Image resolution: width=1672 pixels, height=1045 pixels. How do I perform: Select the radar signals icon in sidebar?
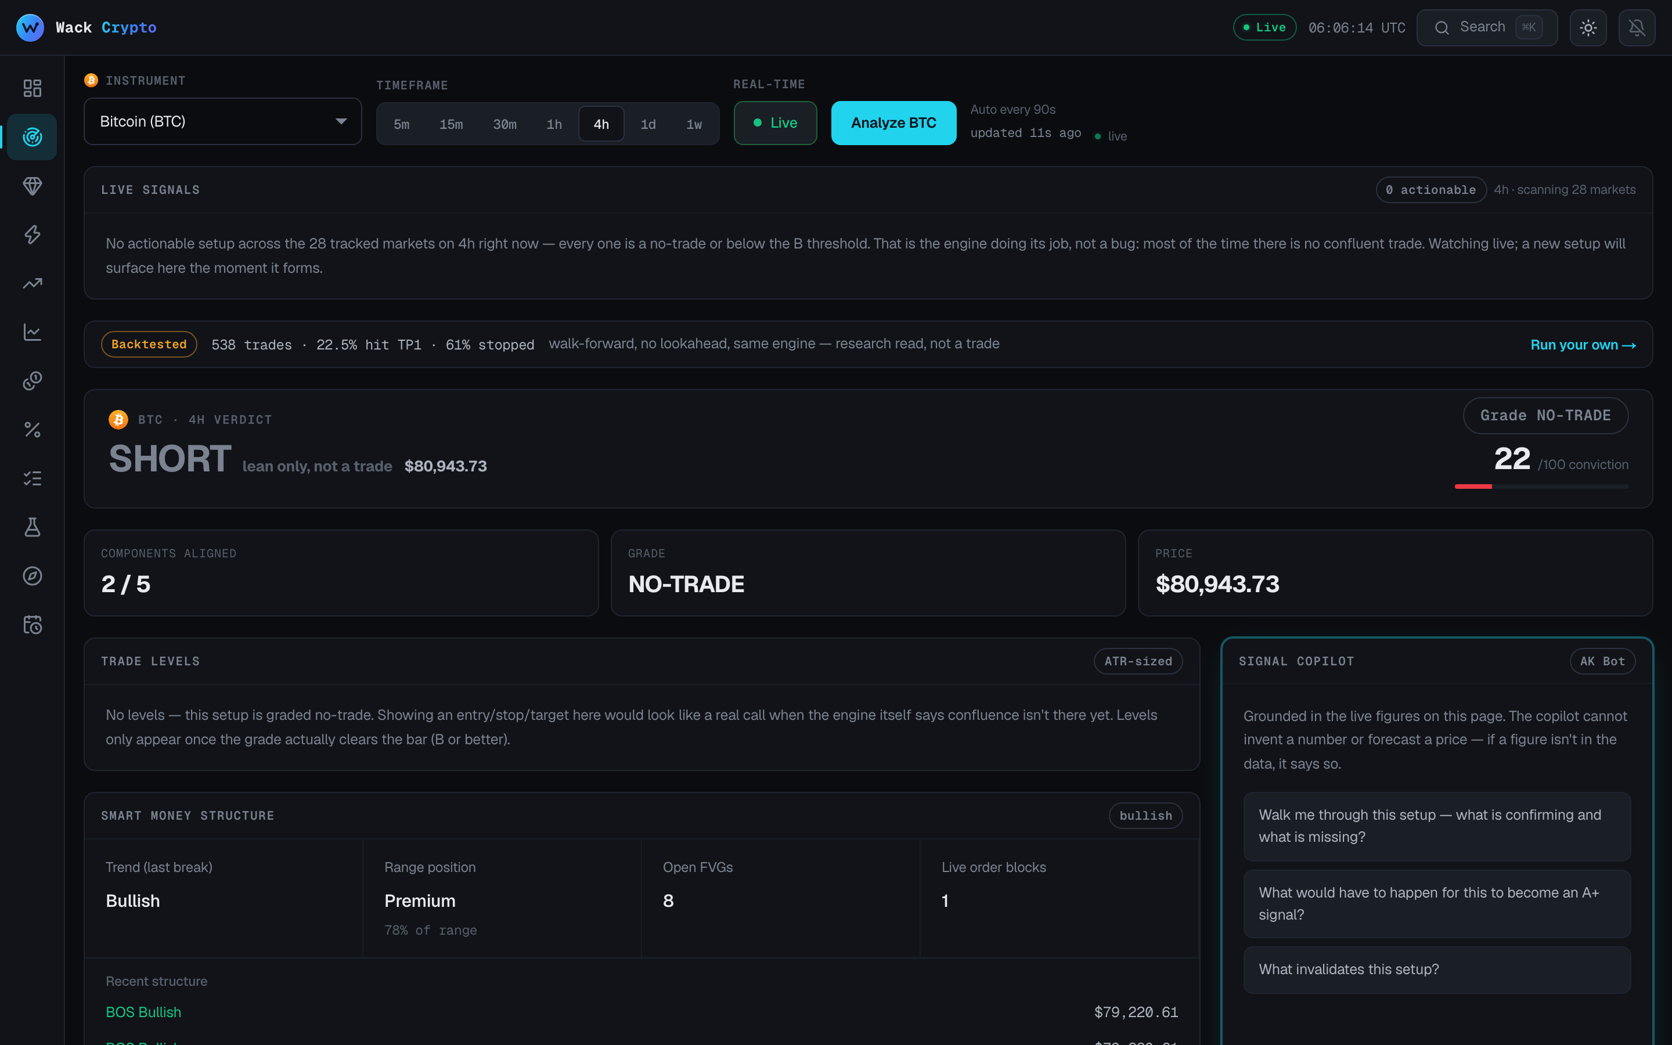(x=32, y=137)
